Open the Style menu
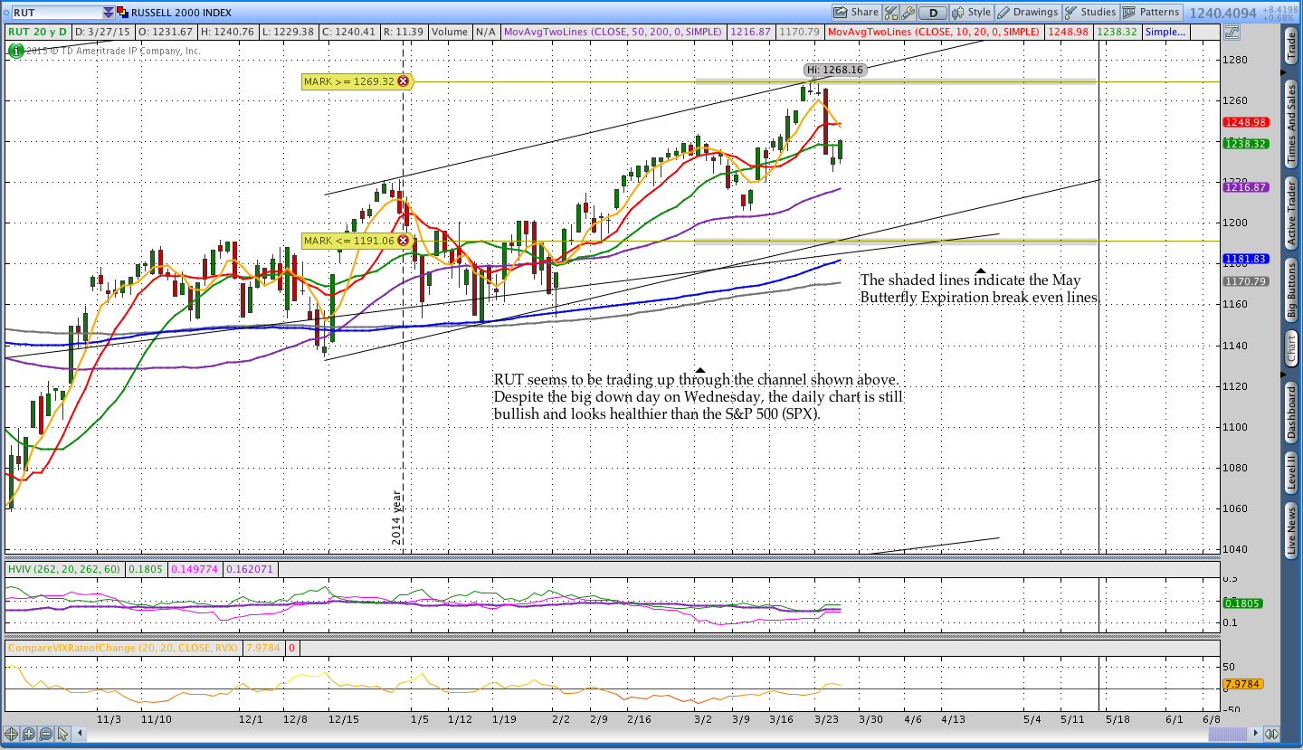The width and height of the screenshot is (1303, 750). pos(971,12)
